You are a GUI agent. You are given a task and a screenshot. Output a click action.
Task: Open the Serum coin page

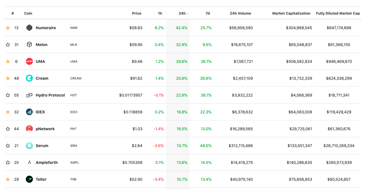pos(42,146)
